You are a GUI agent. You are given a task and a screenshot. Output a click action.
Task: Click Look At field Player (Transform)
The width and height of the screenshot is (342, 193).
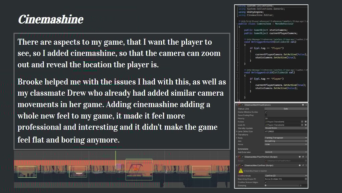pyautogui.click(x=283, y=125)
